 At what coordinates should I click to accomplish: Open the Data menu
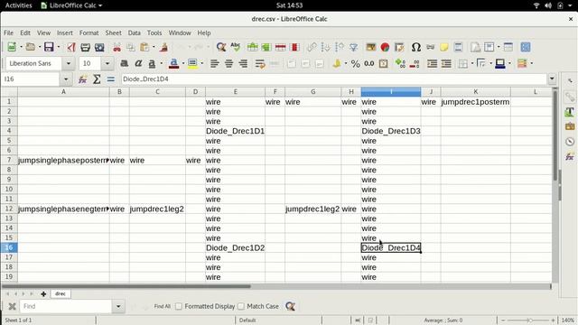tap(135, 32)
